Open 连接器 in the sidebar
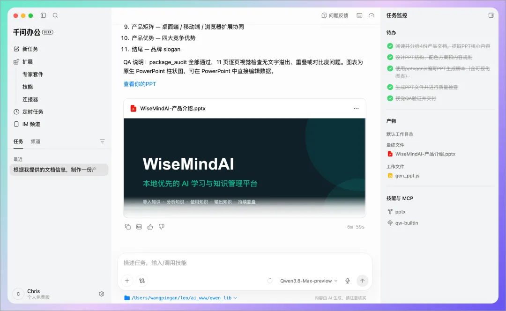506x311 pixels. coord(30,99)
